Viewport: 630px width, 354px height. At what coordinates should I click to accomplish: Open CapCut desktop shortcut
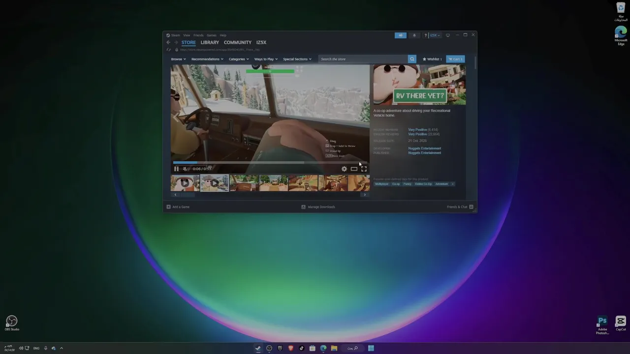tap(621, 324)
